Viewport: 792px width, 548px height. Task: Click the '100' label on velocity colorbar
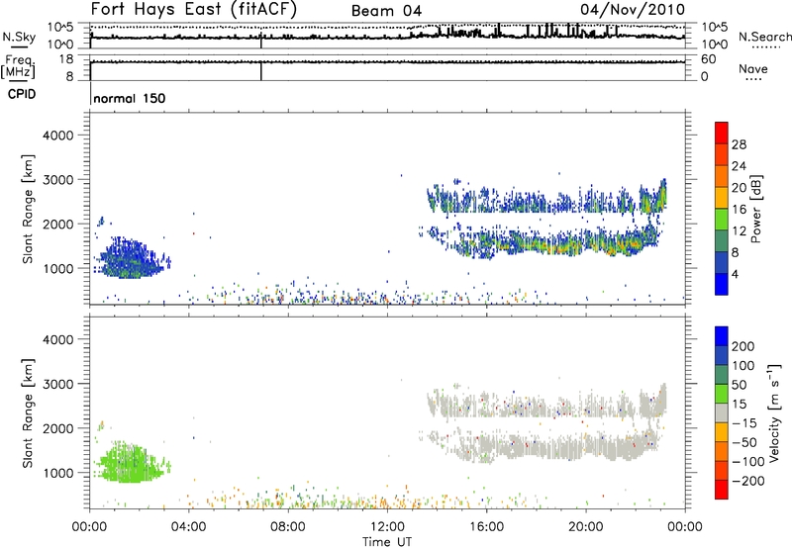point(743,366)
